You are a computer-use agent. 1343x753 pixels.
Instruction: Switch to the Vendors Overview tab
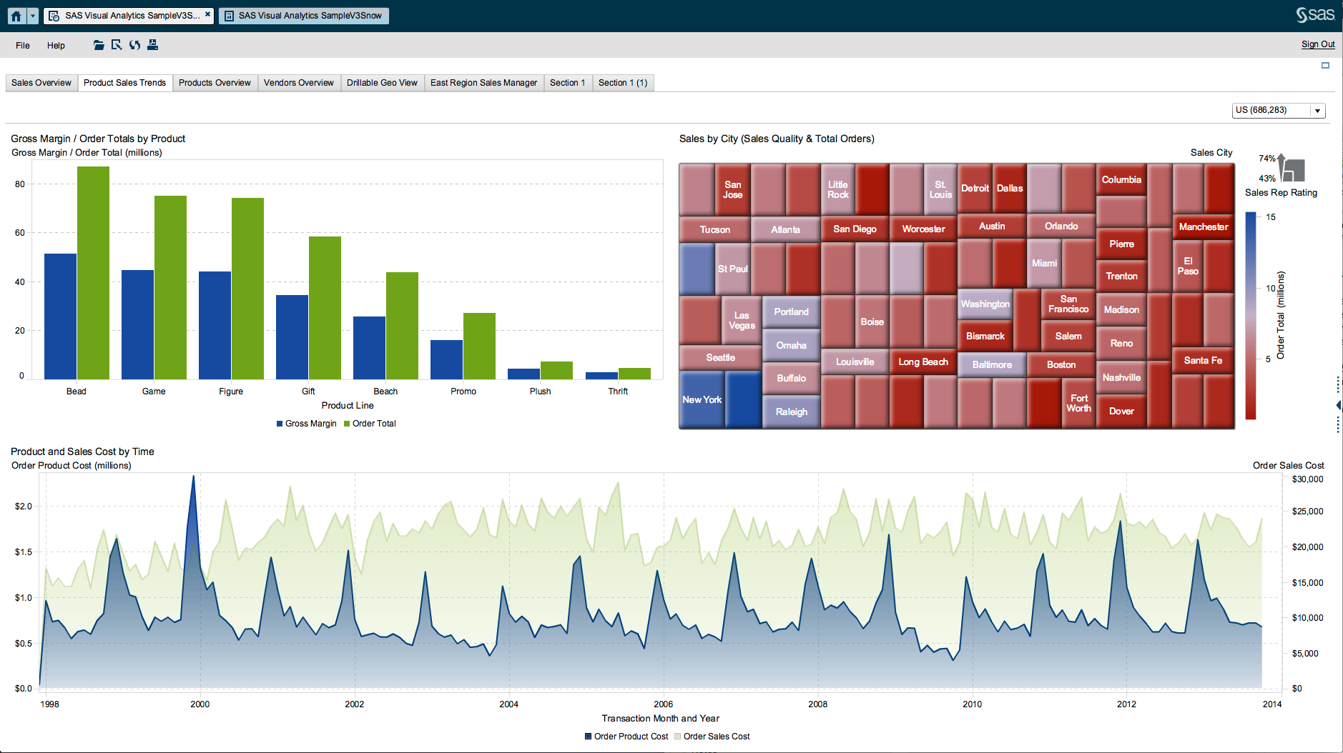click(299, 82)
